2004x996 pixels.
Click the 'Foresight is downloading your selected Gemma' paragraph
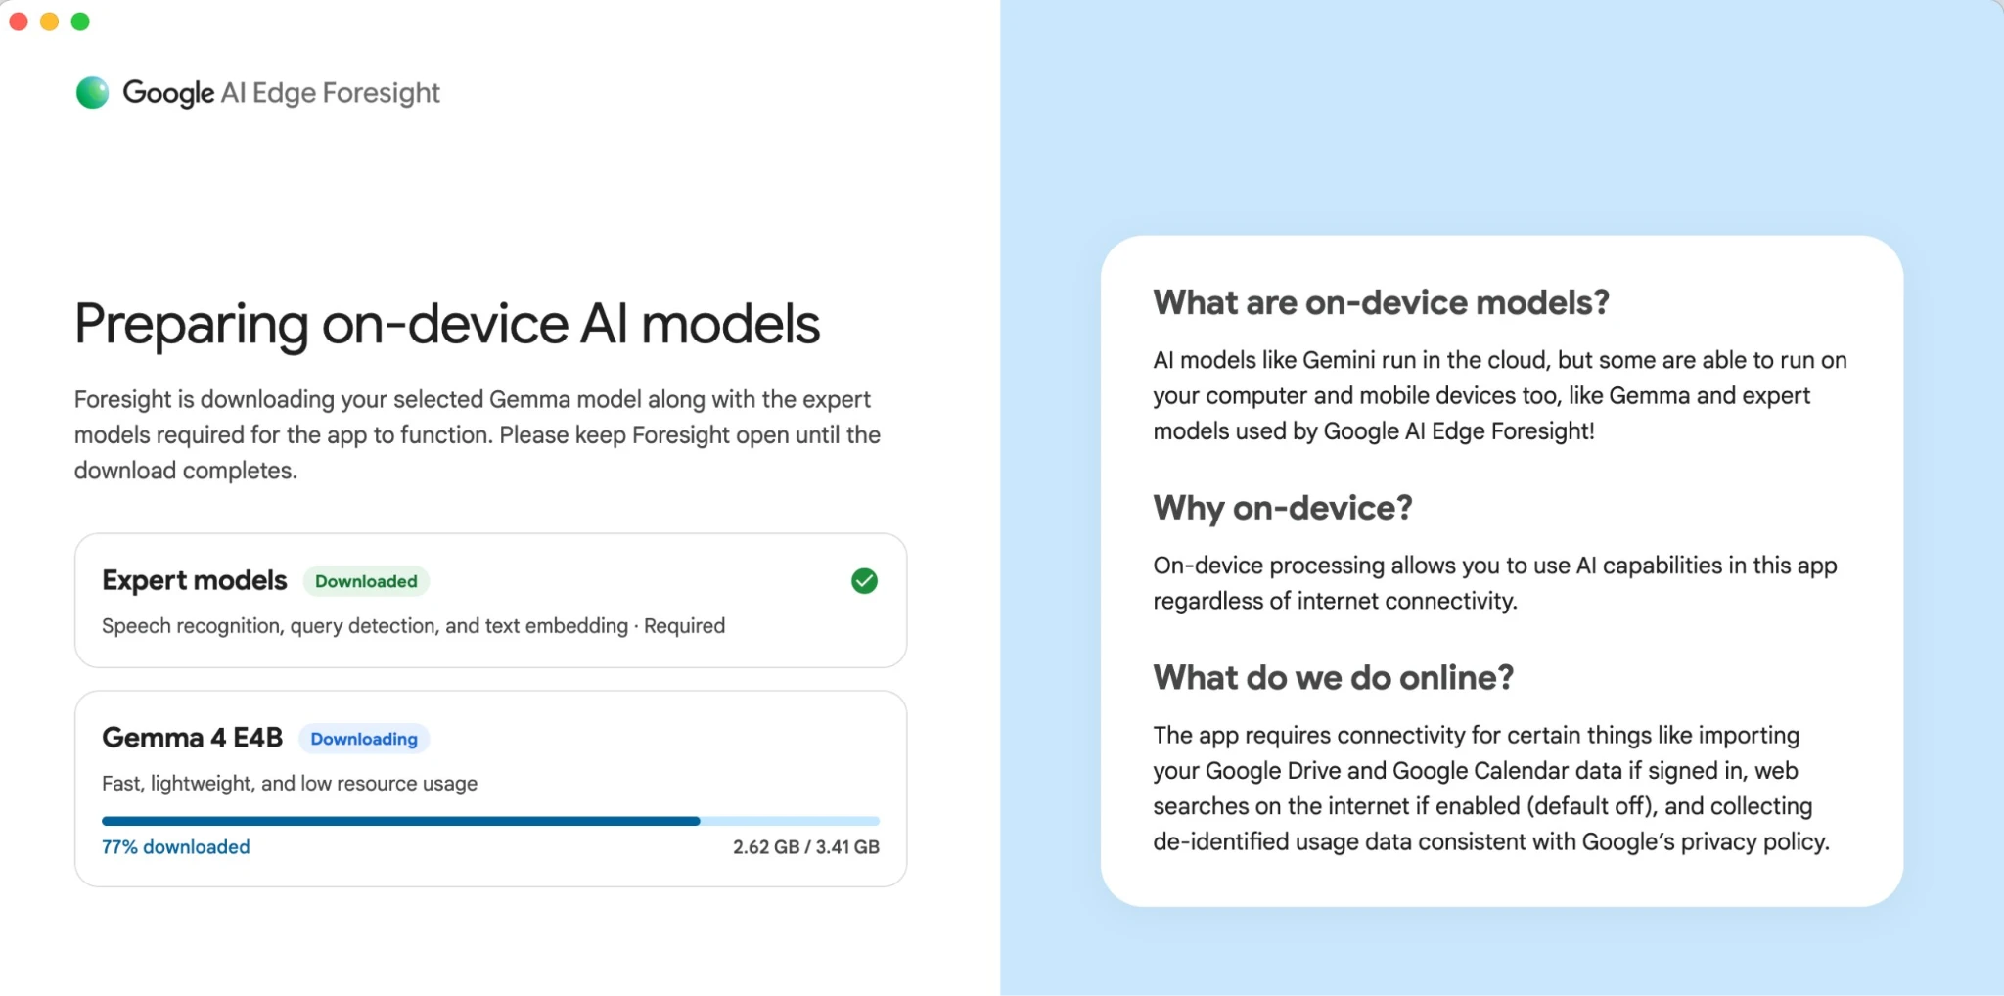pos(478,435)
